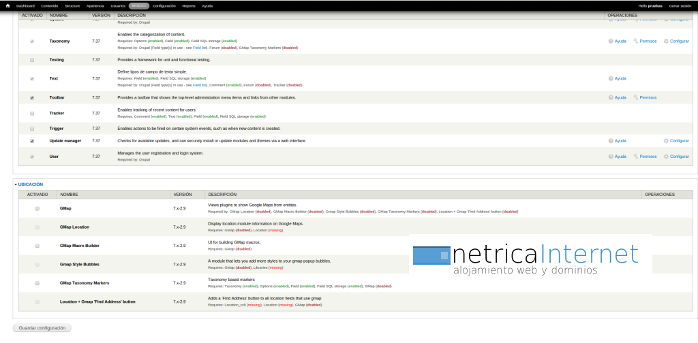Uncheck the Update manager module checkbox

32,141
